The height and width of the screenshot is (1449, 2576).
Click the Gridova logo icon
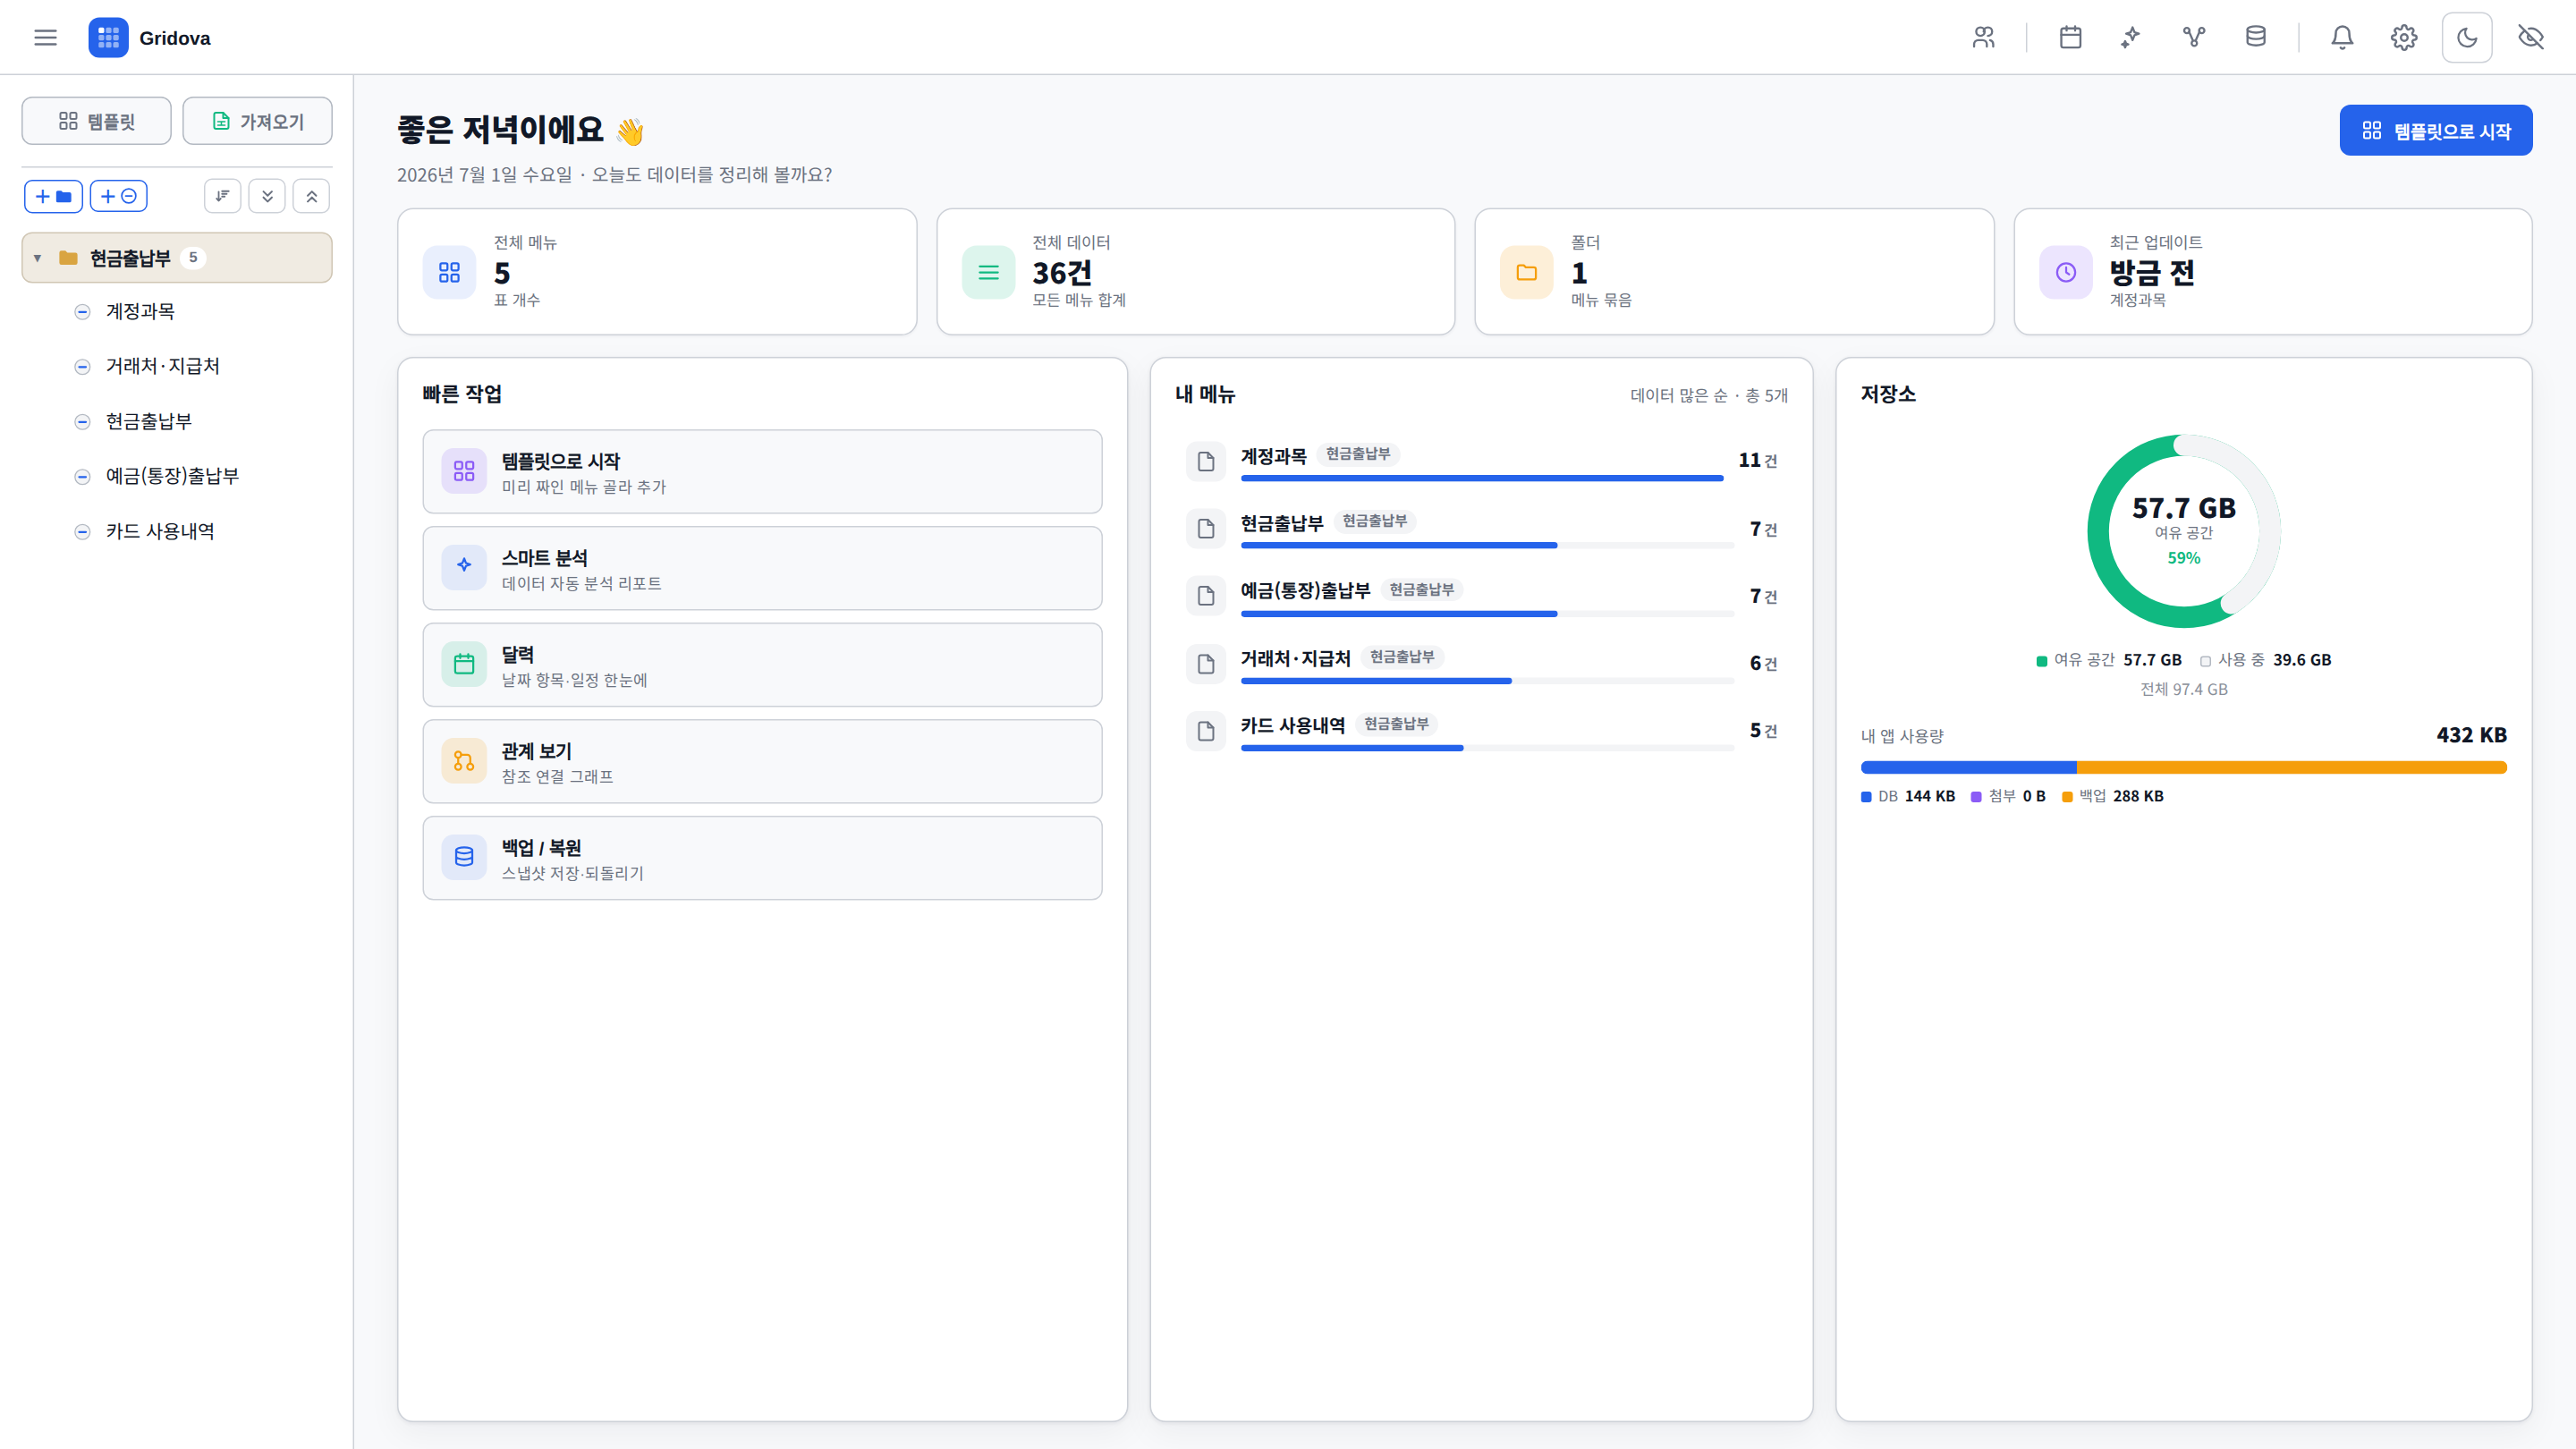pos(108,38)
